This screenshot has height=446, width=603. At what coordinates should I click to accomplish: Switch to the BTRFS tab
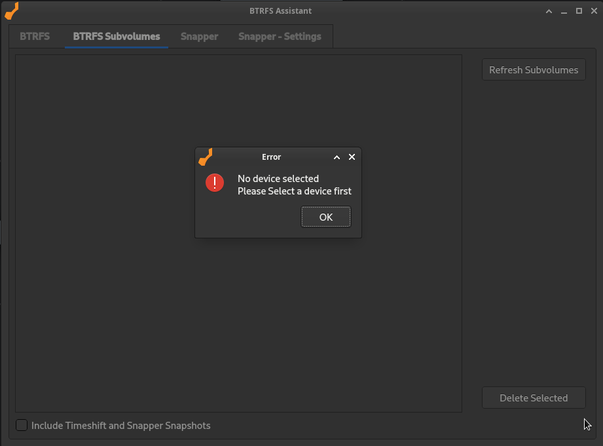tap(35, 37)
